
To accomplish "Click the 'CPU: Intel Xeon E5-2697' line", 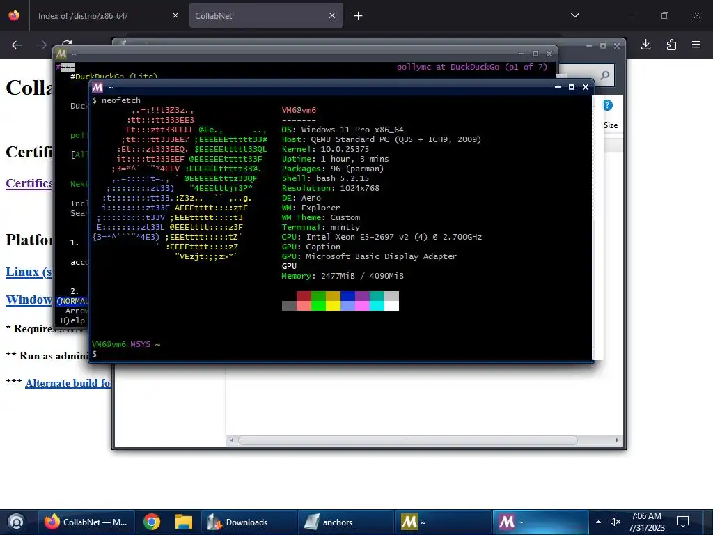I will tap(382, 237).
